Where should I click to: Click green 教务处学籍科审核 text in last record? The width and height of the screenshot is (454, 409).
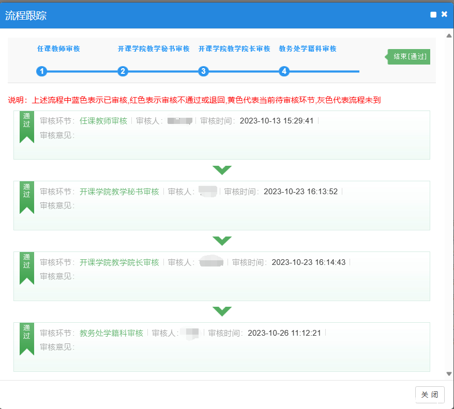pyautogui.click(x=111, y=333)
